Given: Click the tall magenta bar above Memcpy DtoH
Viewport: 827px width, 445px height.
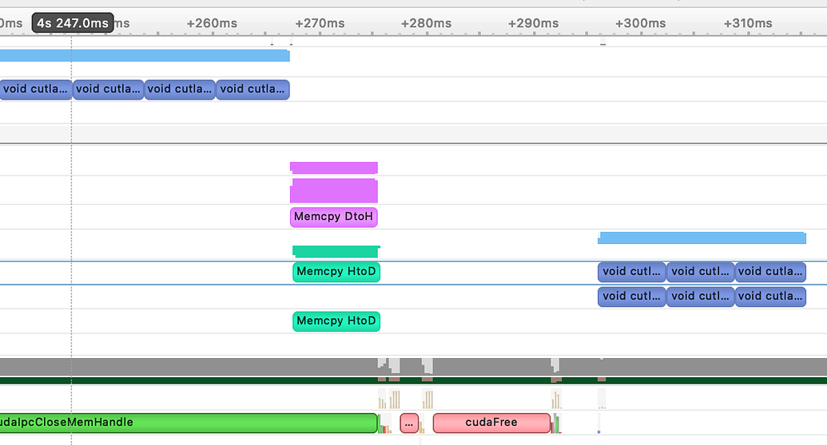Looking at the screenshot, I should [x=333, y=191].
